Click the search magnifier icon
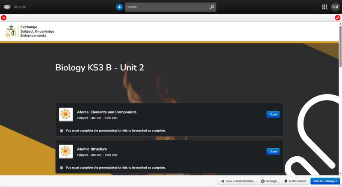Viewport: 342px width, 187px height. 212,7
